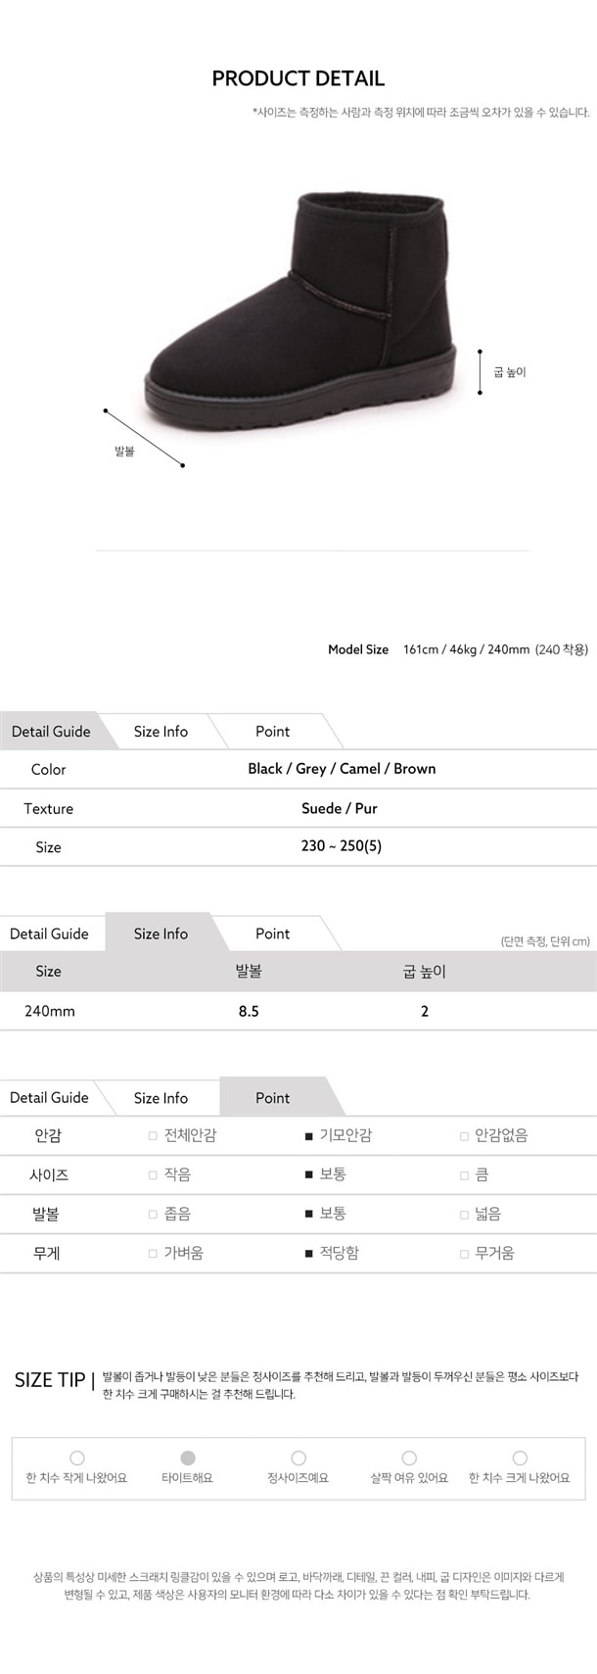Image resolution: width=597 pixels, height=1674 pixels.
Task: Check the 전체안감 checkbox
Action: tap(153, 1136)
